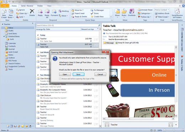The image size is (185, 132).
Task: Run the Team E-mail quick step
Action: coord(78,13)
